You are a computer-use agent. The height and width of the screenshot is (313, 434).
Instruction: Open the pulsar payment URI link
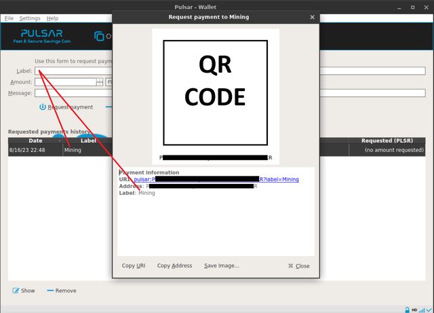point(216,179)
